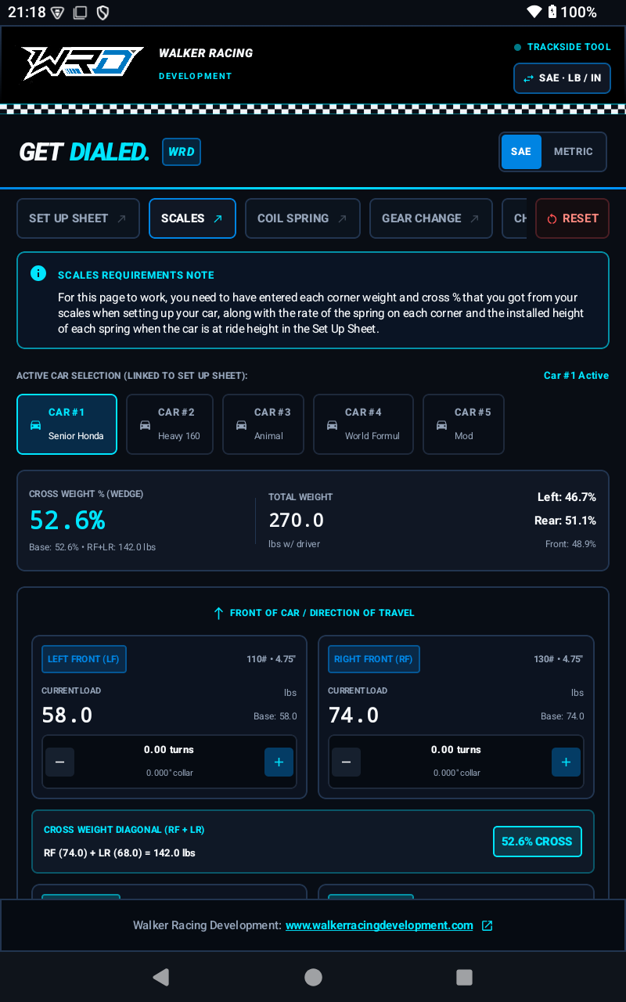
Task: Open the Set Up Sheet tab
Action: [x=78, y=218]
